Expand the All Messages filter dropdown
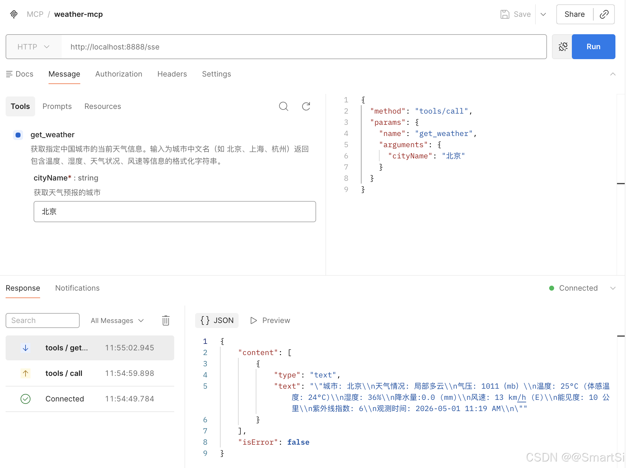 pyautogui.click(x=117, y=321)
